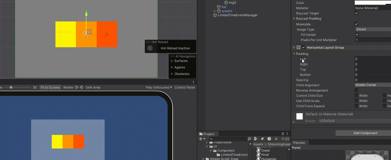The width and height of the screenshot is (391, 160).
Task: Open the favorites star in Project panel
Action: point(276,139)
